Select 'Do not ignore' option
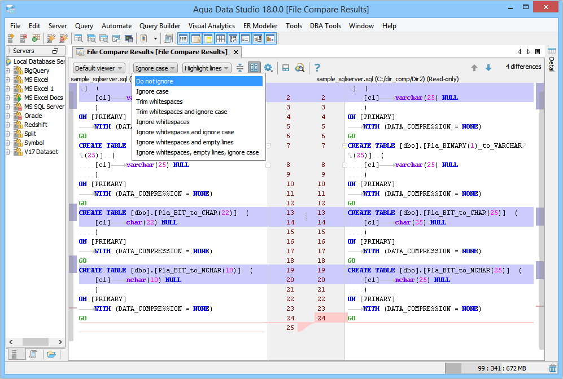This screenshot has height=379, width=563. 155,81
